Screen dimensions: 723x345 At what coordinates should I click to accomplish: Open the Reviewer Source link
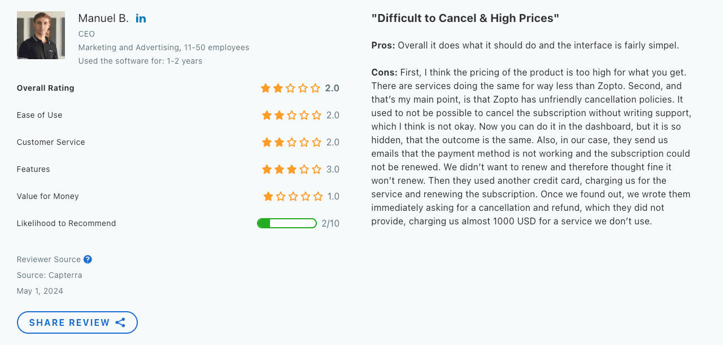[49, 259]
